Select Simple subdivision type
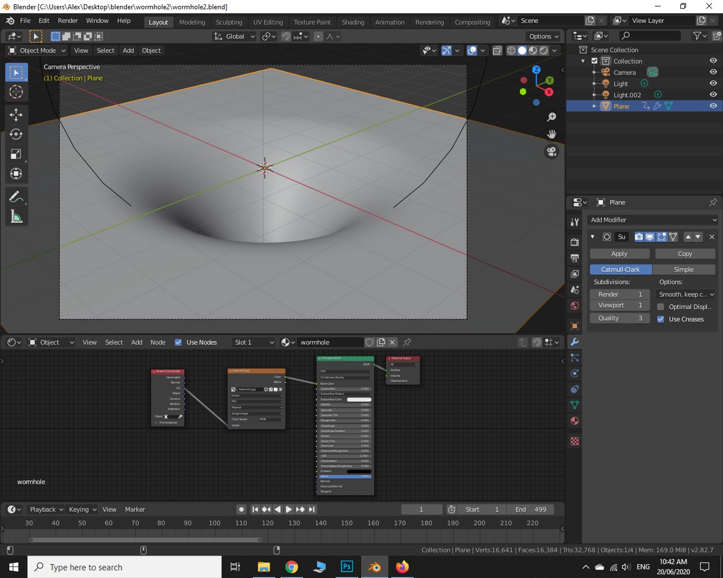The height and width of the screenshot is (578, 723). tap(684, 270)
